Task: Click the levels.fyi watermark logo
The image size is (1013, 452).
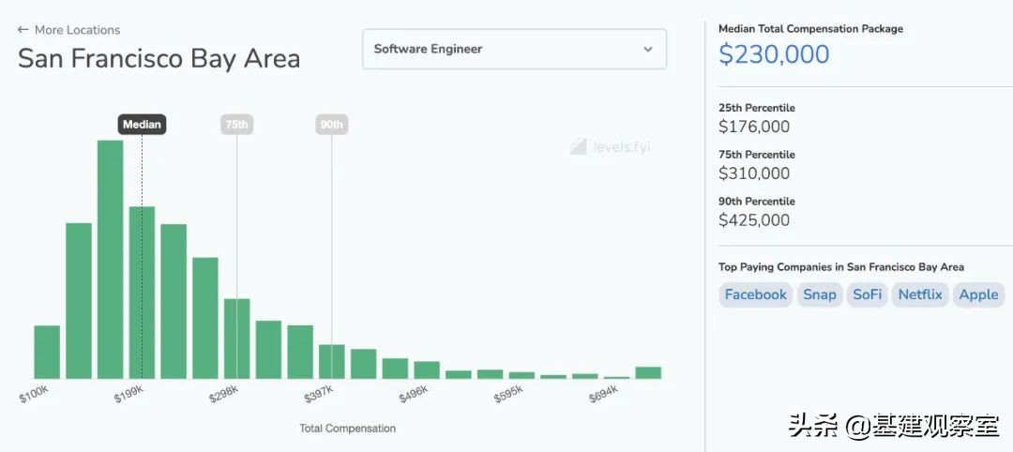Action: [x=610, y=147]
